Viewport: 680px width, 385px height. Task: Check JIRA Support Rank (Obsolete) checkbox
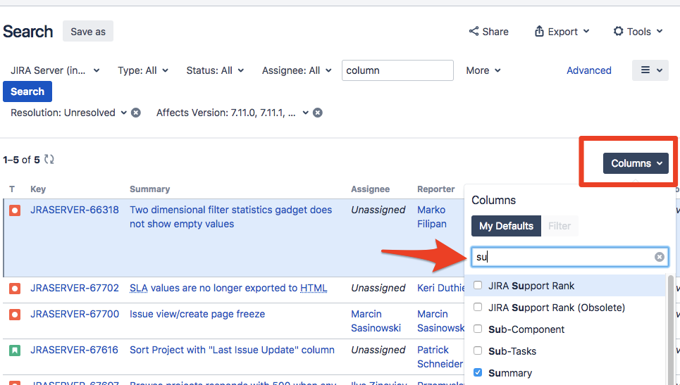pos(478,307)
